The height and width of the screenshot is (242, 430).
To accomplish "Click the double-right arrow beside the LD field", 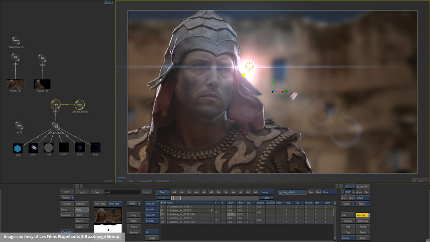I will coord(341,186).
